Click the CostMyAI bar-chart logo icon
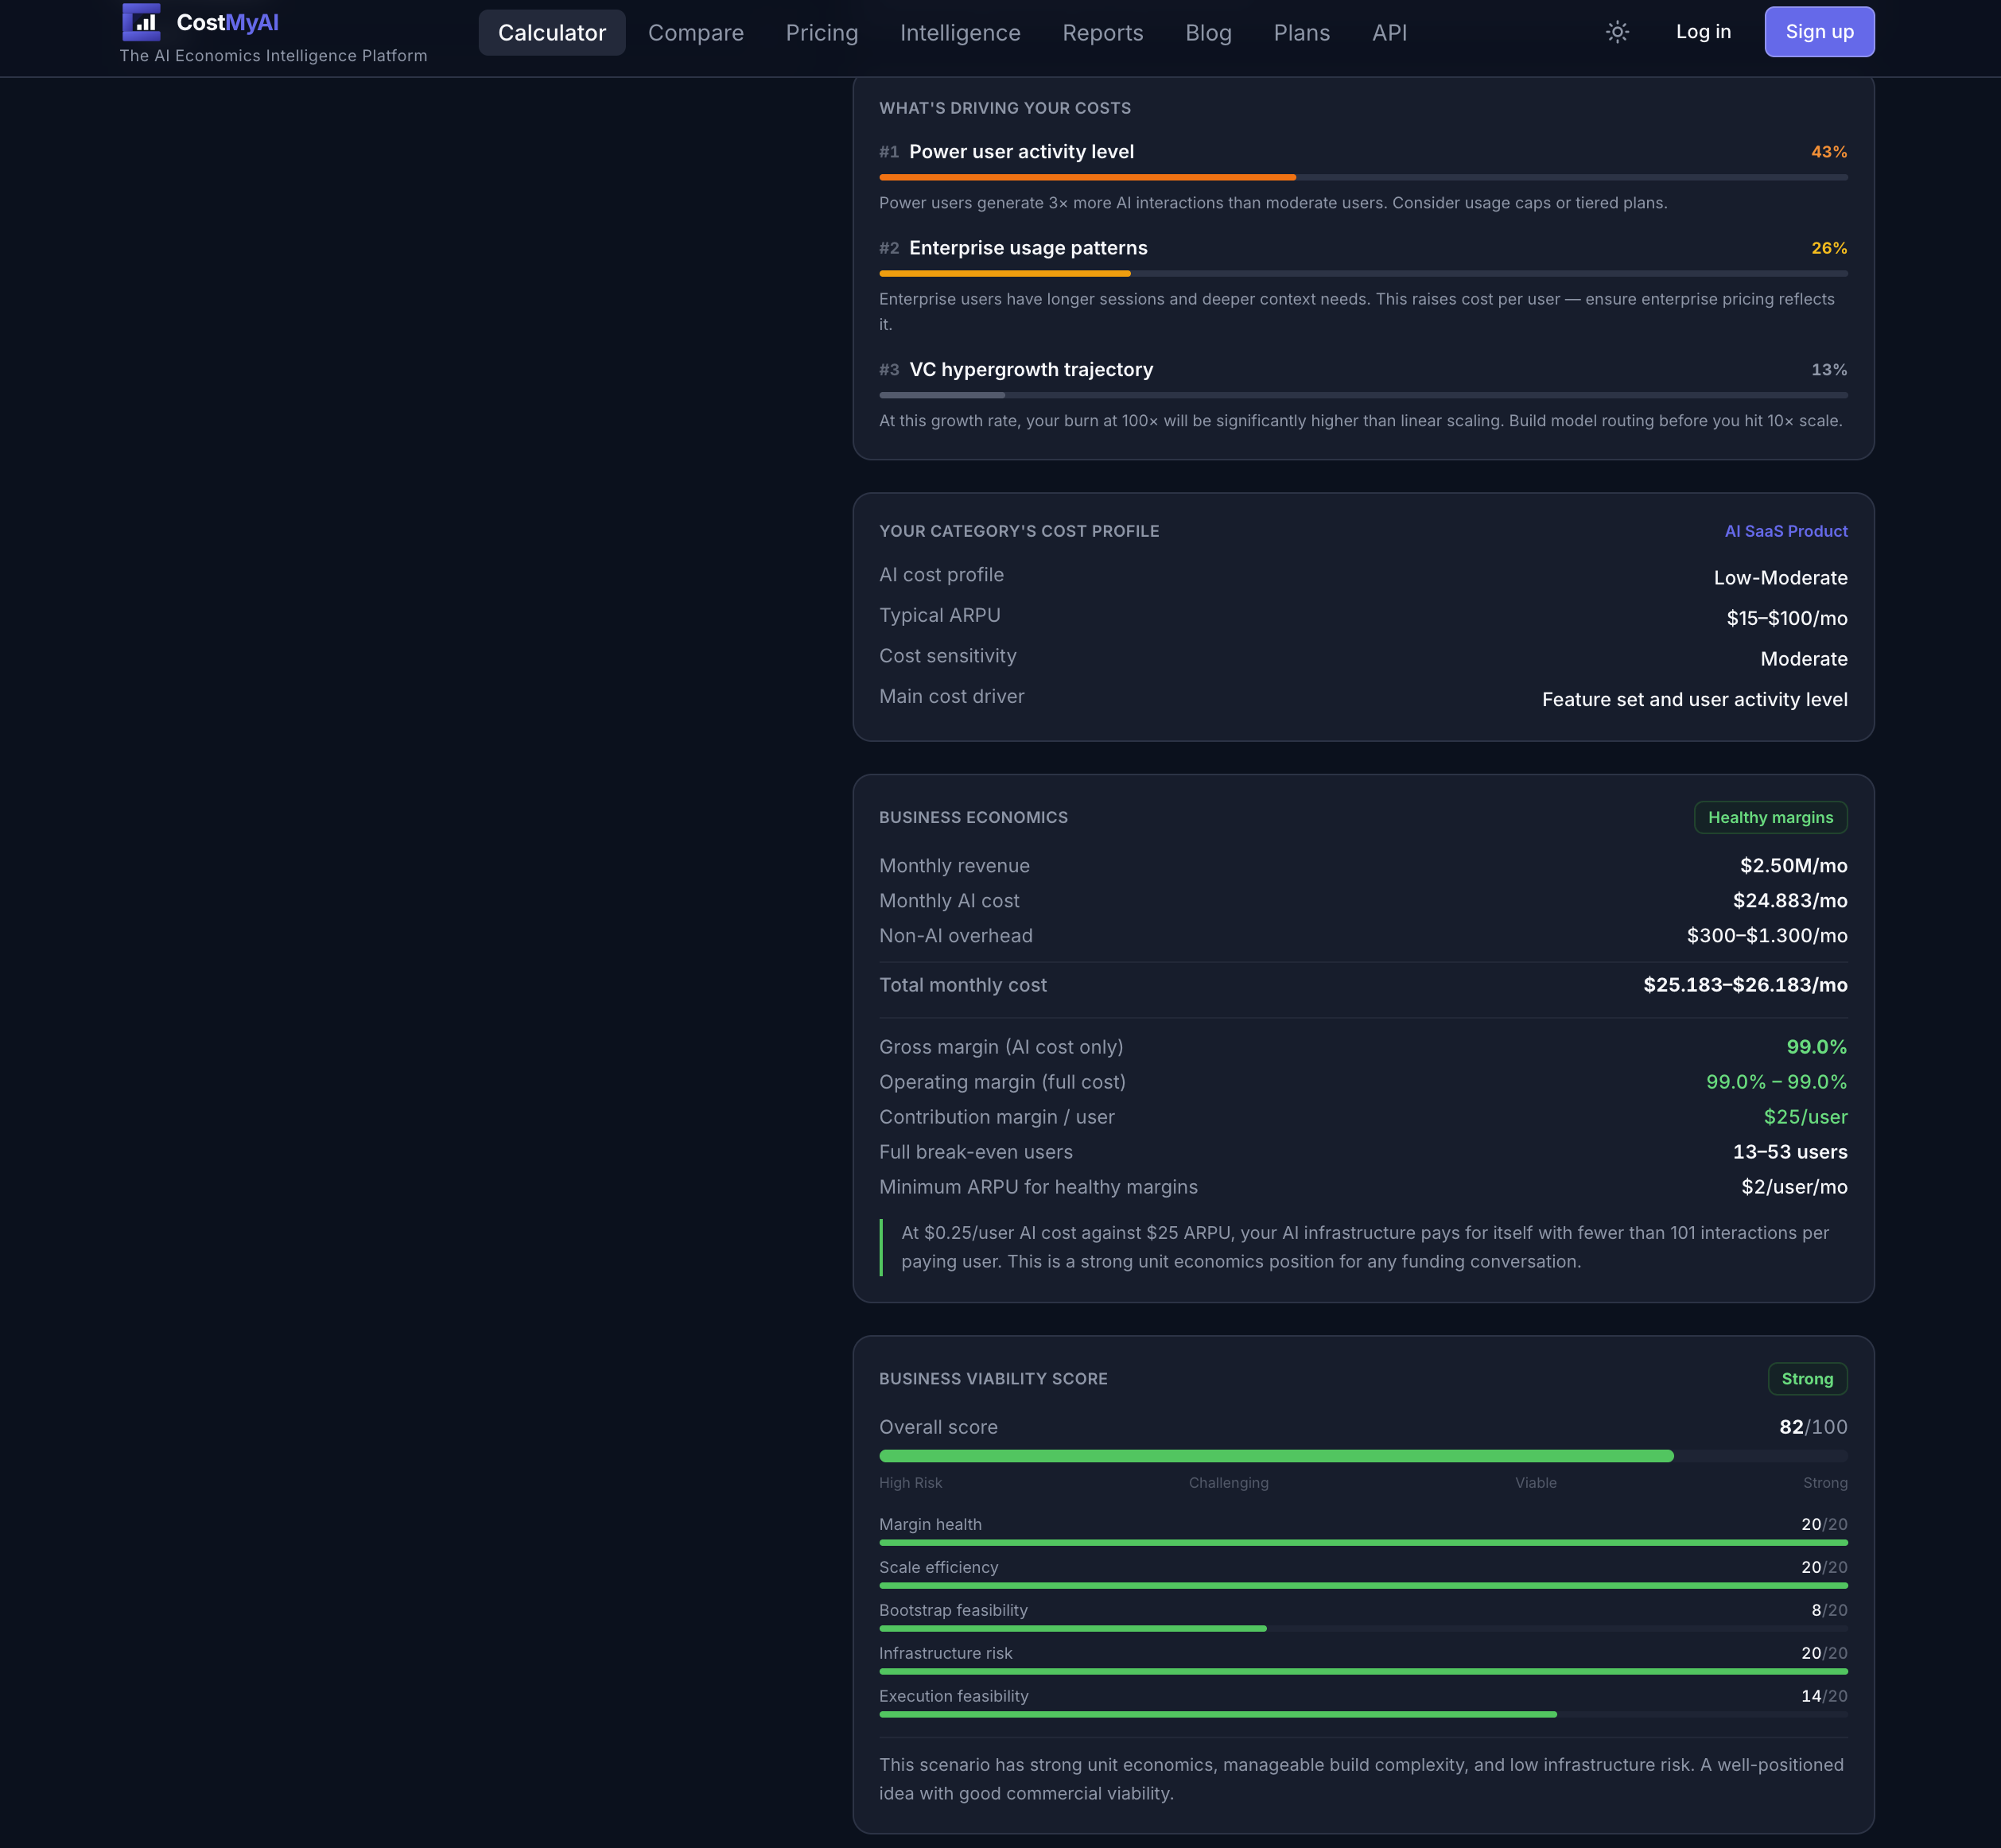The image size is (2001, 1848). (141, 21)
